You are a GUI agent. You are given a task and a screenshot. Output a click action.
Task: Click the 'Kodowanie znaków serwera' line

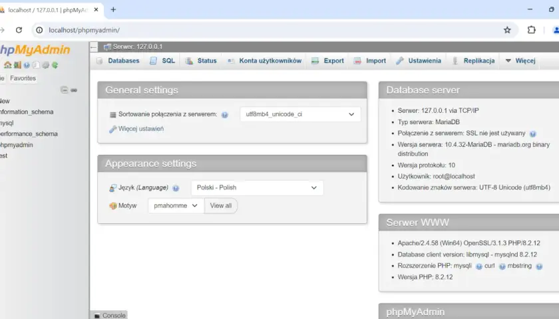(474, 187)
